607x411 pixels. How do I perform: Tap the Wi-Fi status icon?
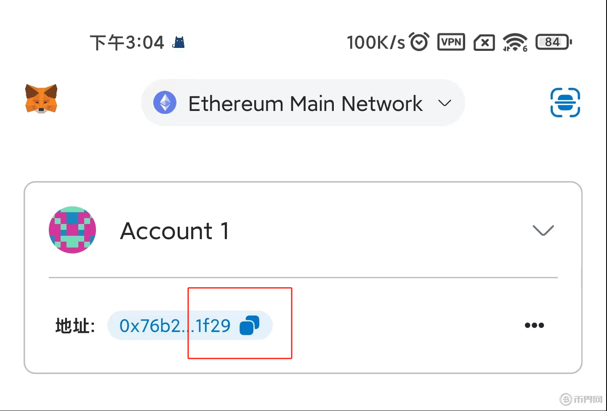click(514, 42)
